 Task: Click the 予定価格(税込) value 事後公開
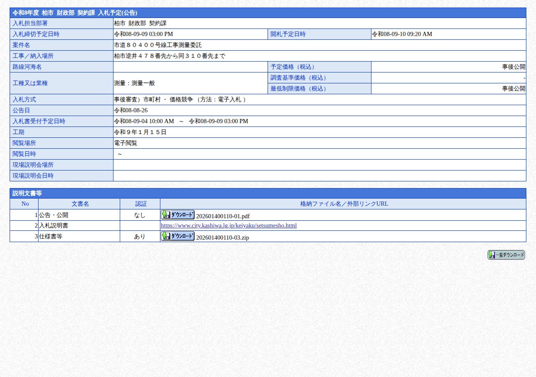pos(514,67)
